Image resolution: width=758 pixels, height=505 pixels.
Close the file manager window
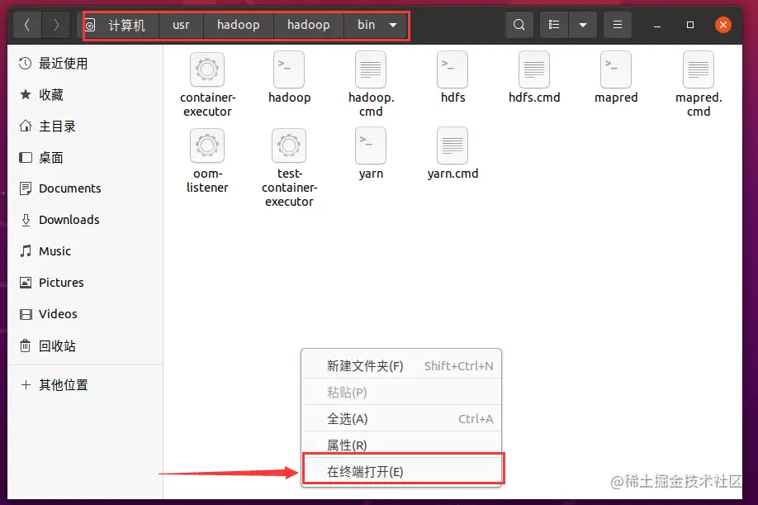pos(722,25)
